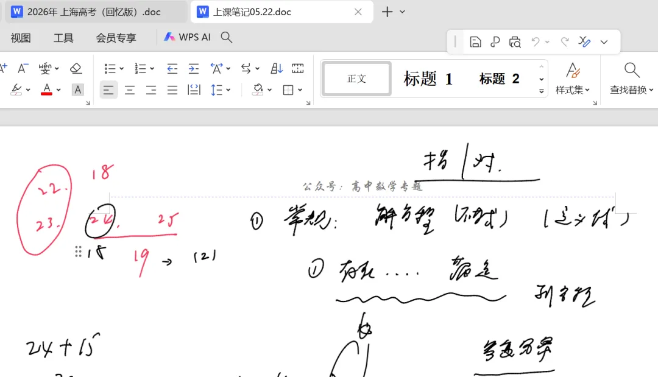Click the Redo arrow icon
This screenshot has height=377, width=658.
[565, 41]
